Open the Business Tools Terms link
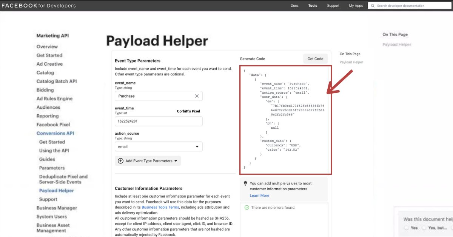This screenshot has height=237, width=453. 160,207
